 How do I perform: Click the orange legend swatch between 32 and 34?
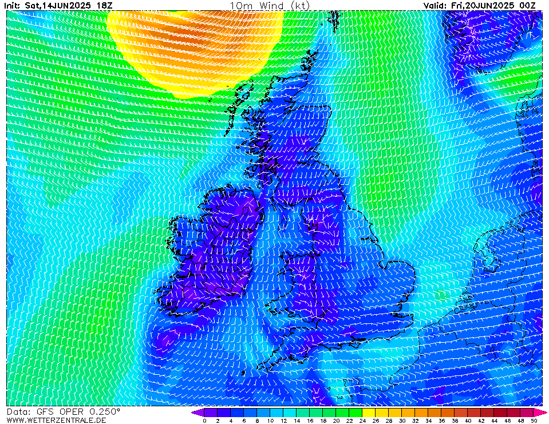pos(421,413)
